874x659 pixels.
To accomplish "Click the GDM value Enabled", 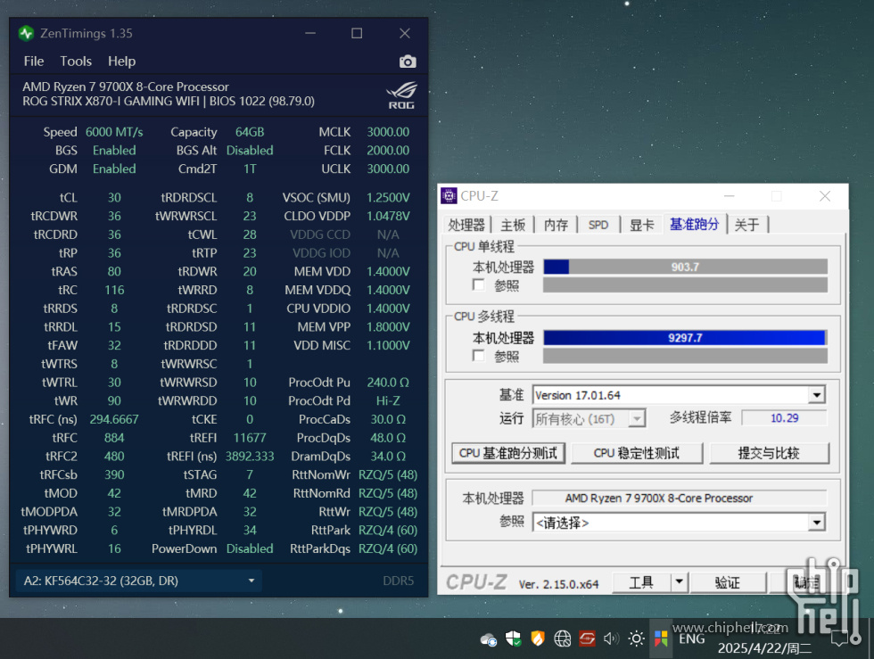I will (114, 169).
